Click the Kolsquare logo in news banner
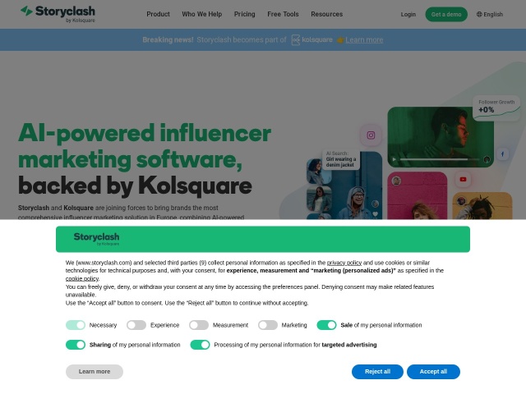Screen dimensions: 526x394 [312, 40]
